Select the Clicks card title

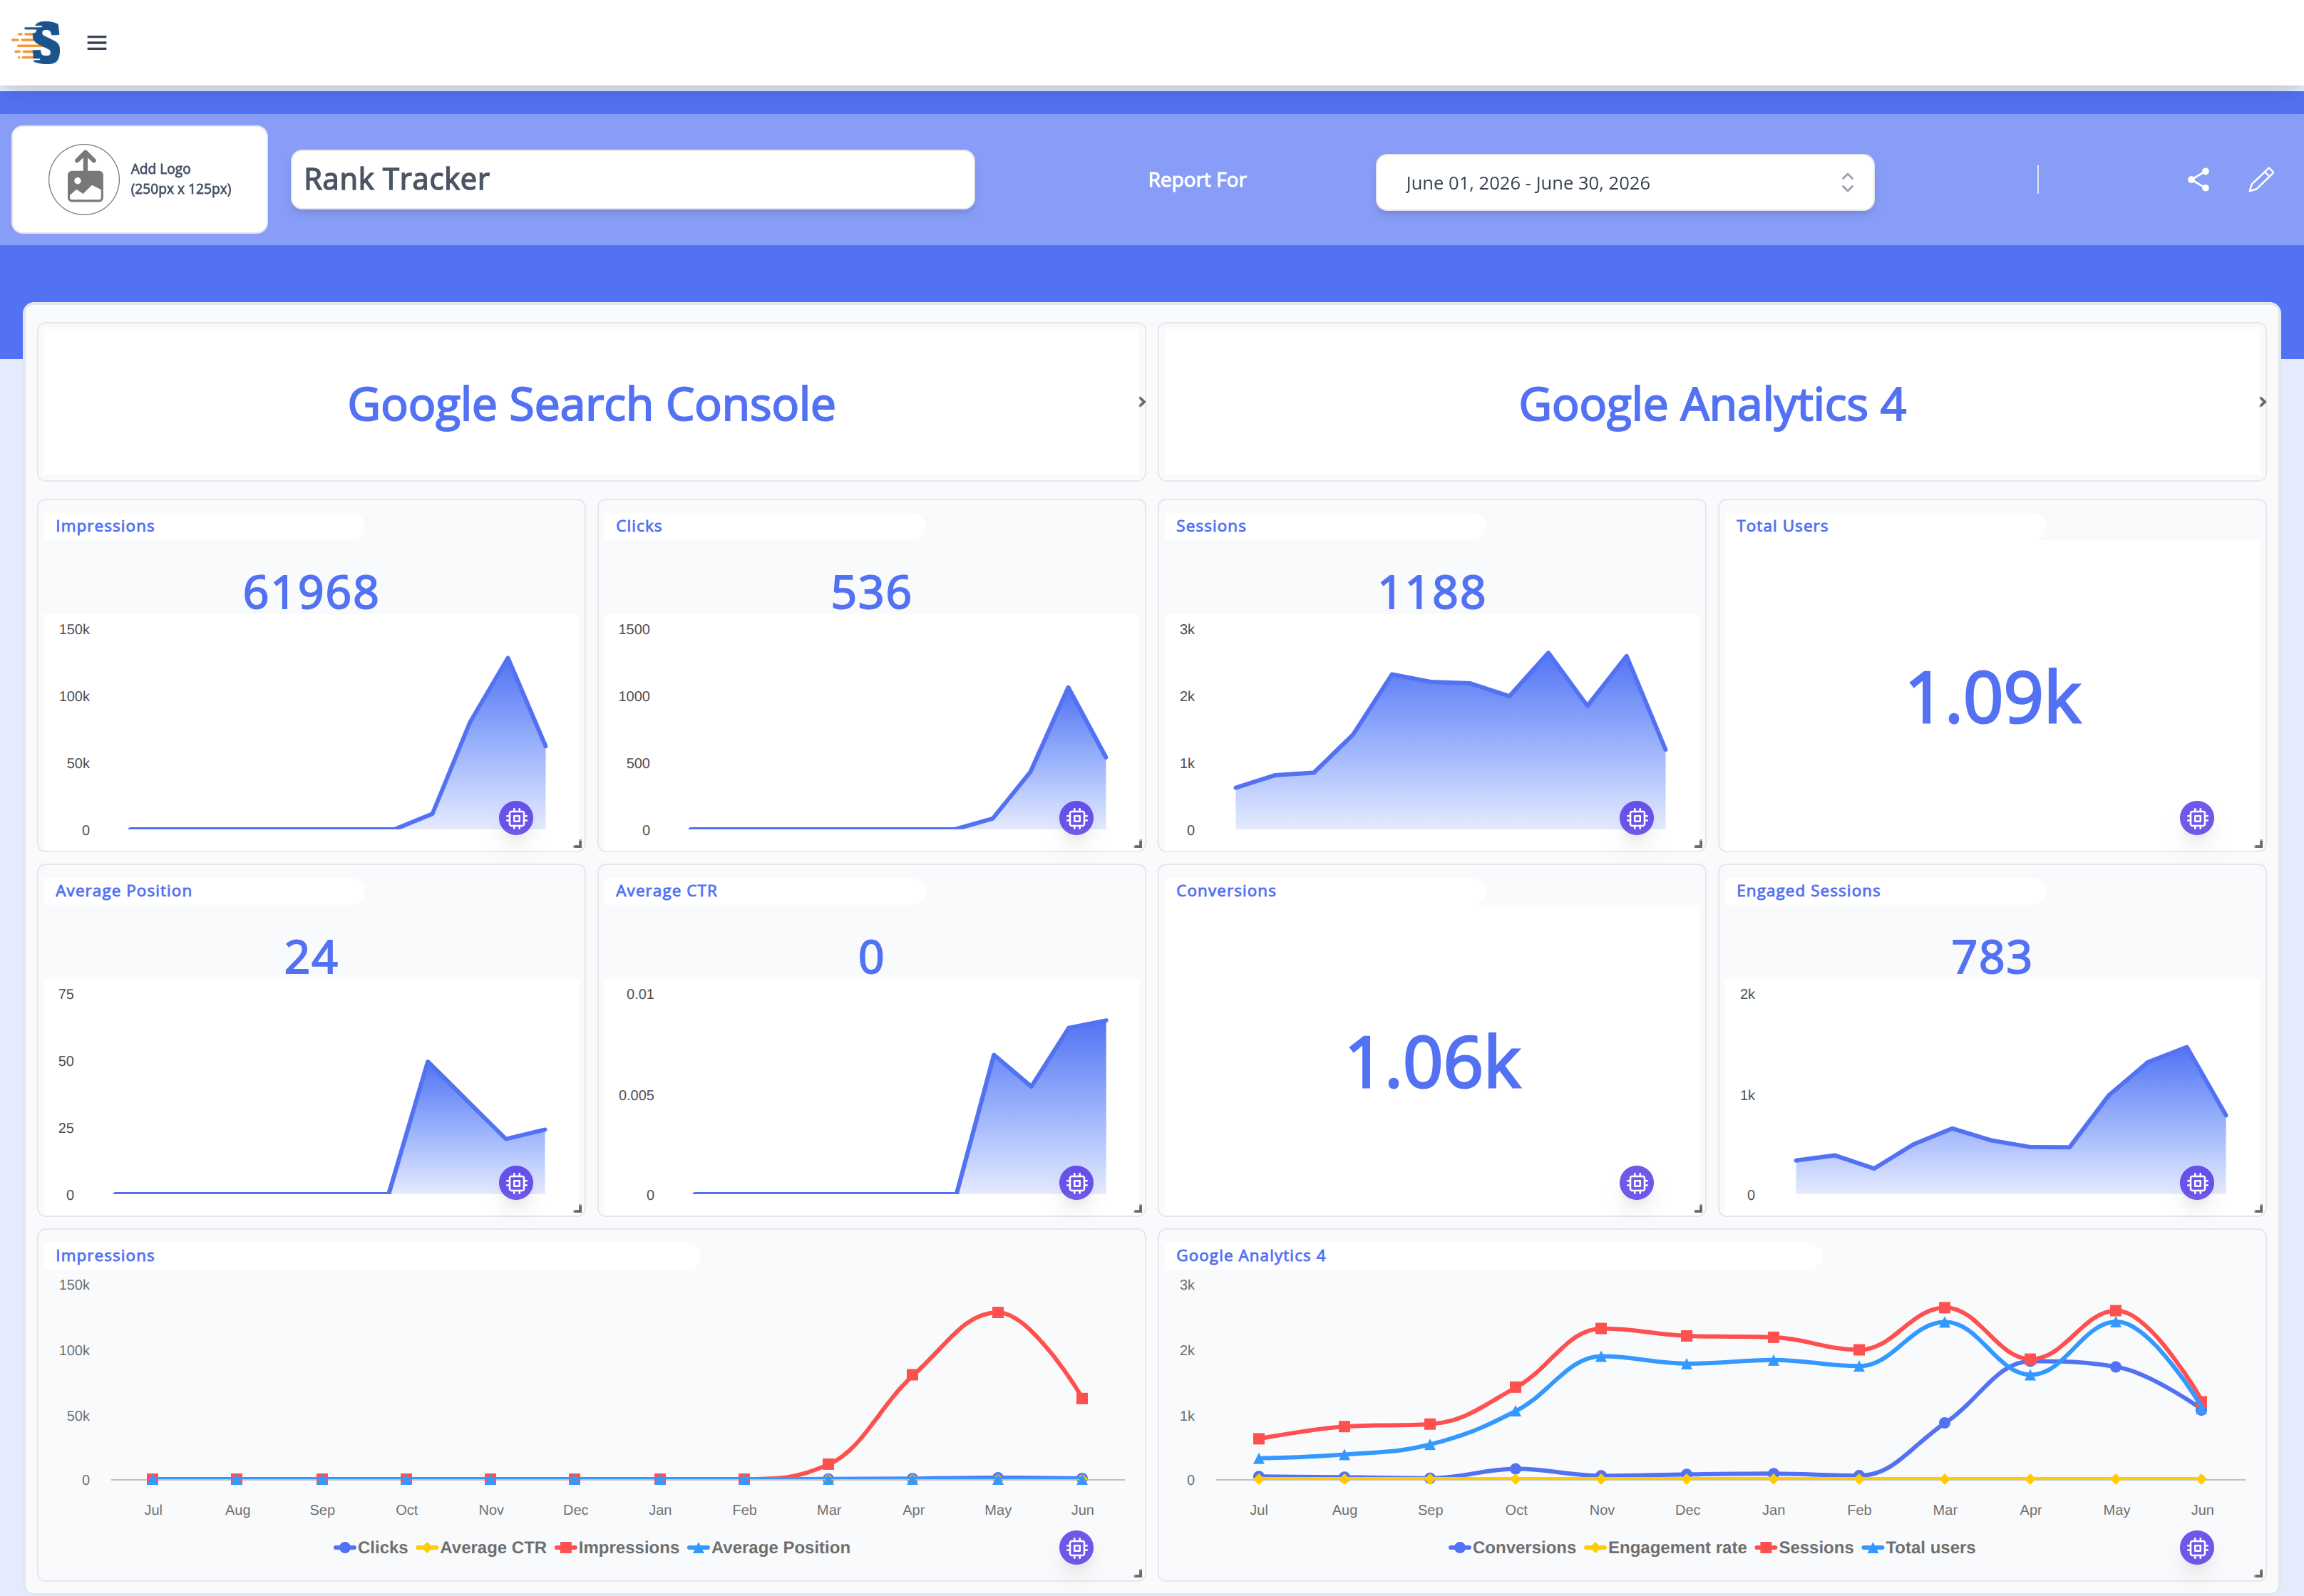(x=638, y=526)
